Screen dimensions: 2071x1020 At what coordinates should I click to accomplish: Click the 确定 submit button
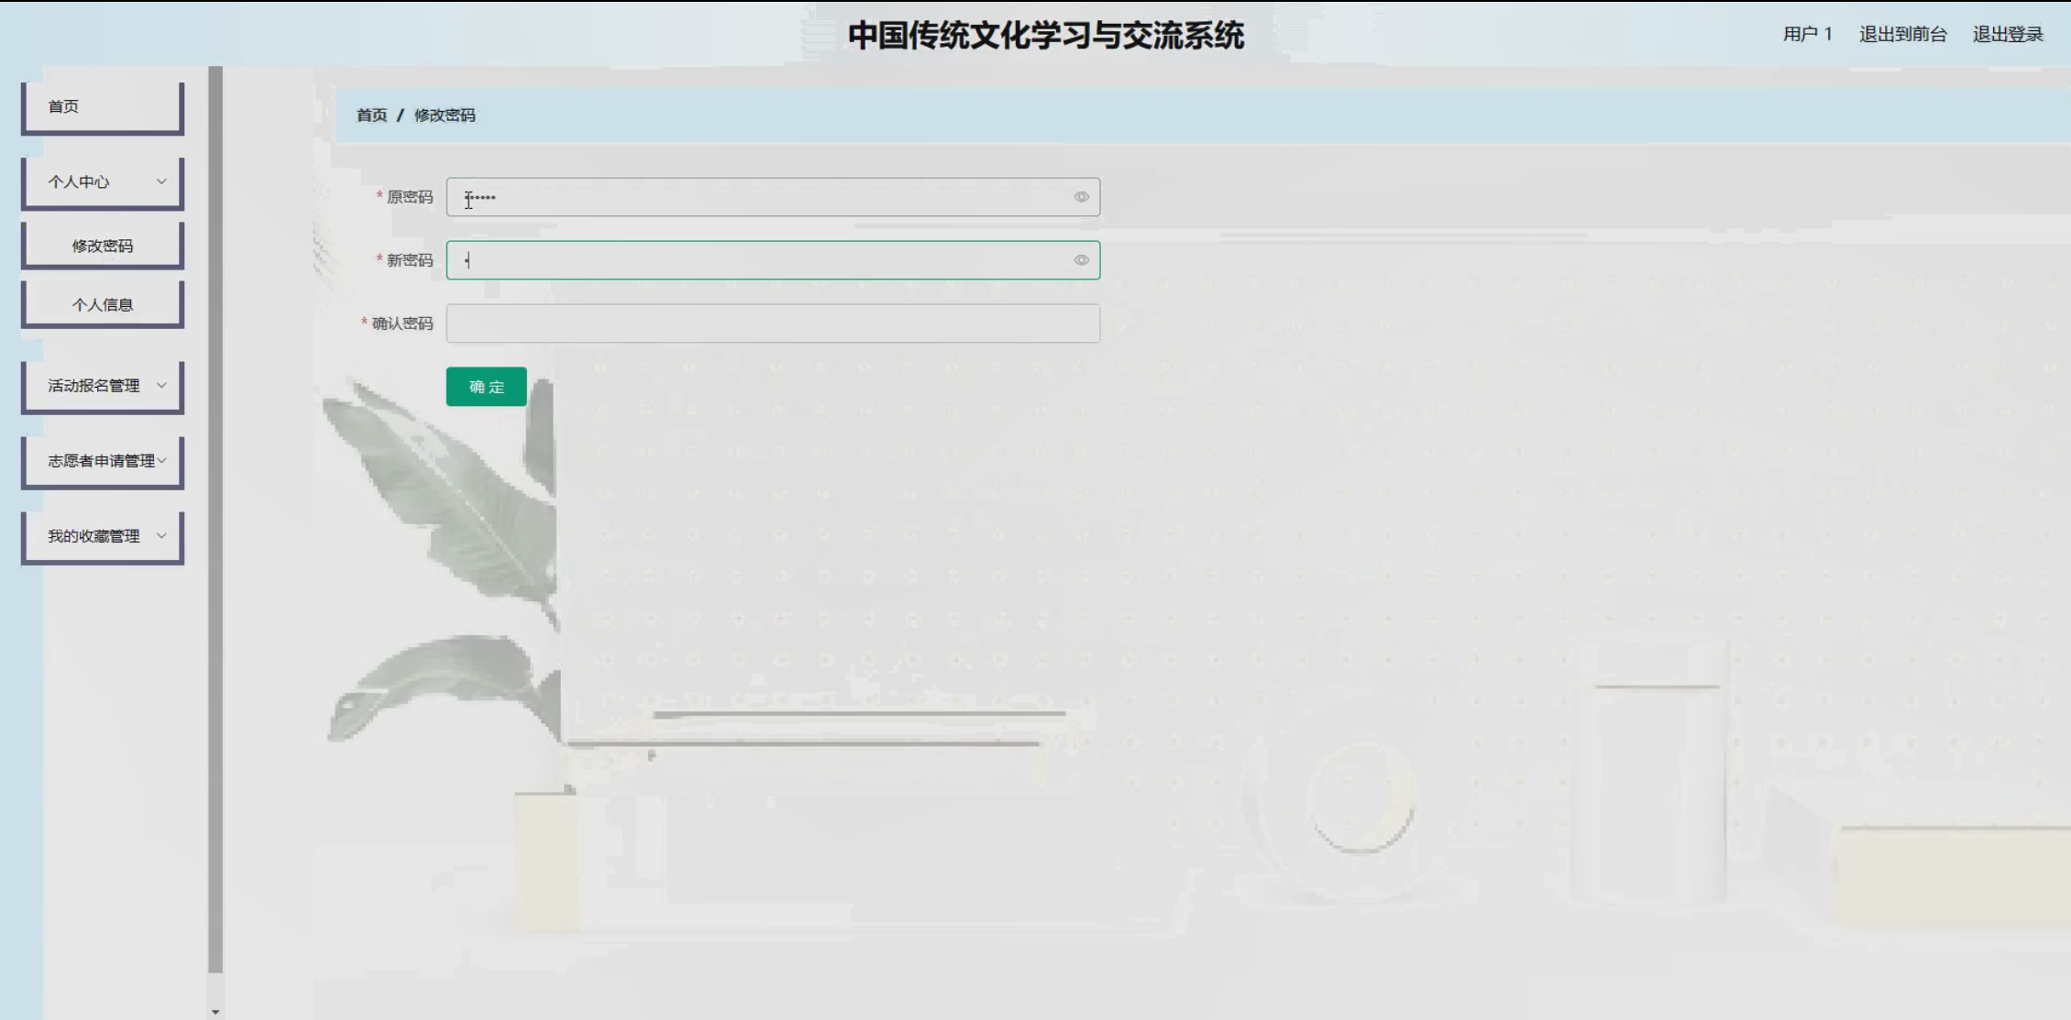click(x=486, y=387)
